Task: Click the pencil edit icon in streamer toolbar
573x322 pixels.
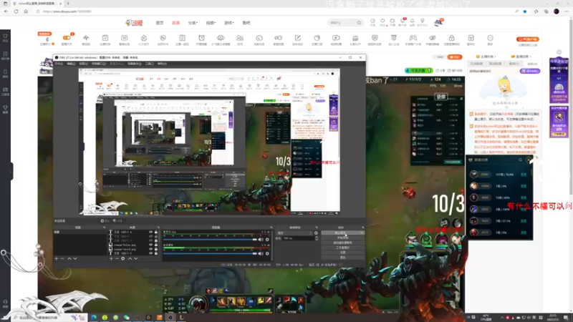Action: point(297,38)
